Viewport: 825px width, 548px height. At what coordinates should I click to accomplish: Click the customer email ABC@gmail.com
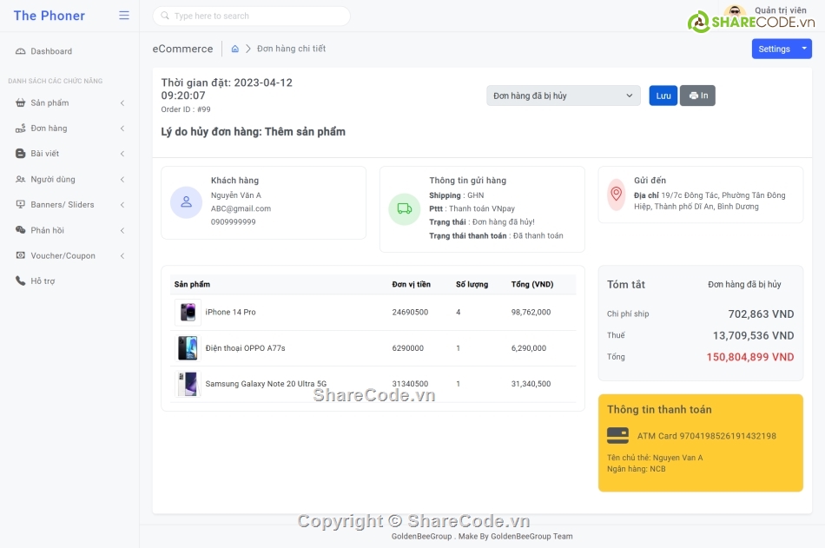point(241,208)
